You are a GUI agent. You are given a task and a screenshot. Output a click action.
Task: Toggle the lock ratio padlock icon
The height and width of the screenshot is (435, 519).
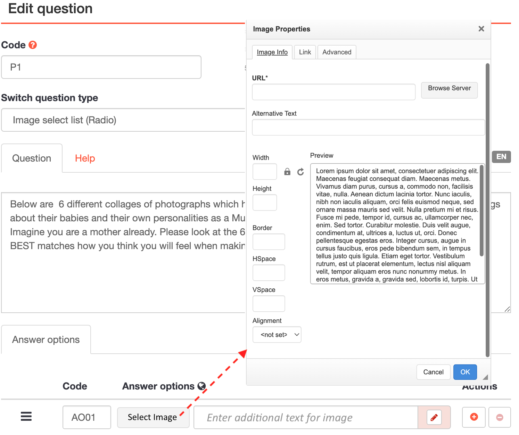(287, 172)
